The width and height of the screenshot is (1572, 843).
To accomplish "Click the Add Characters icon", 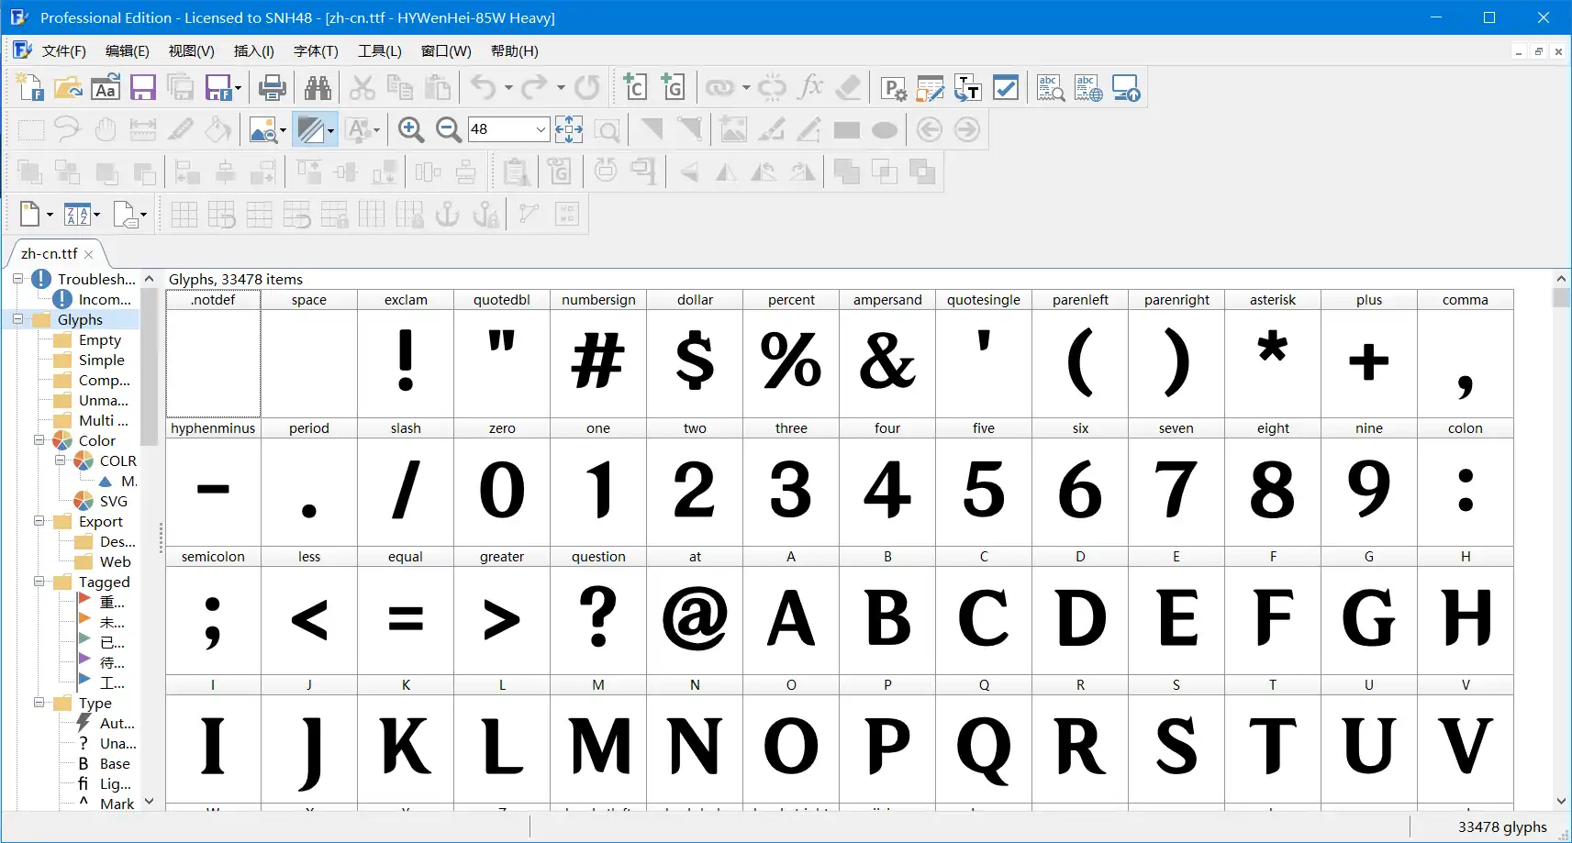I will point(635,88).
